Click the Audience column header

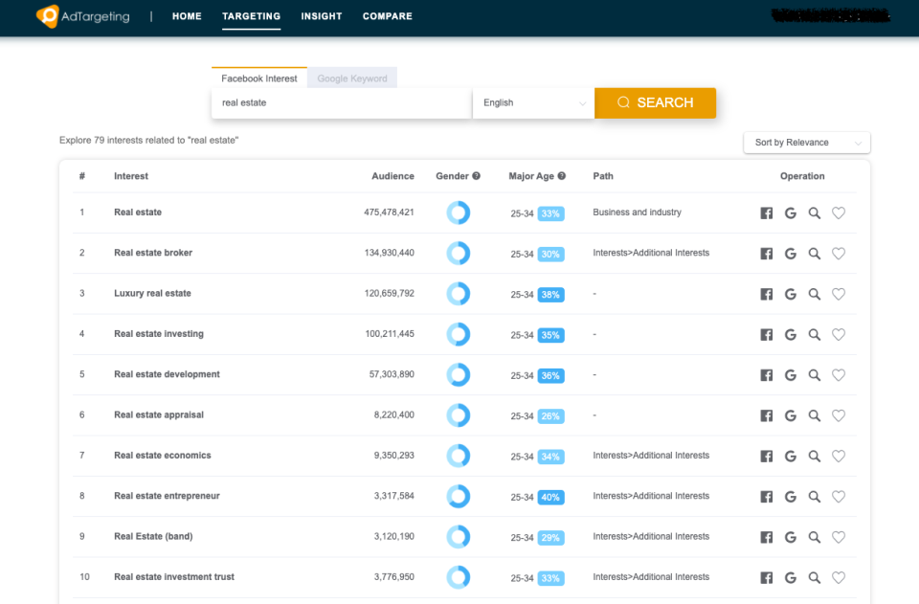[392, 176]
